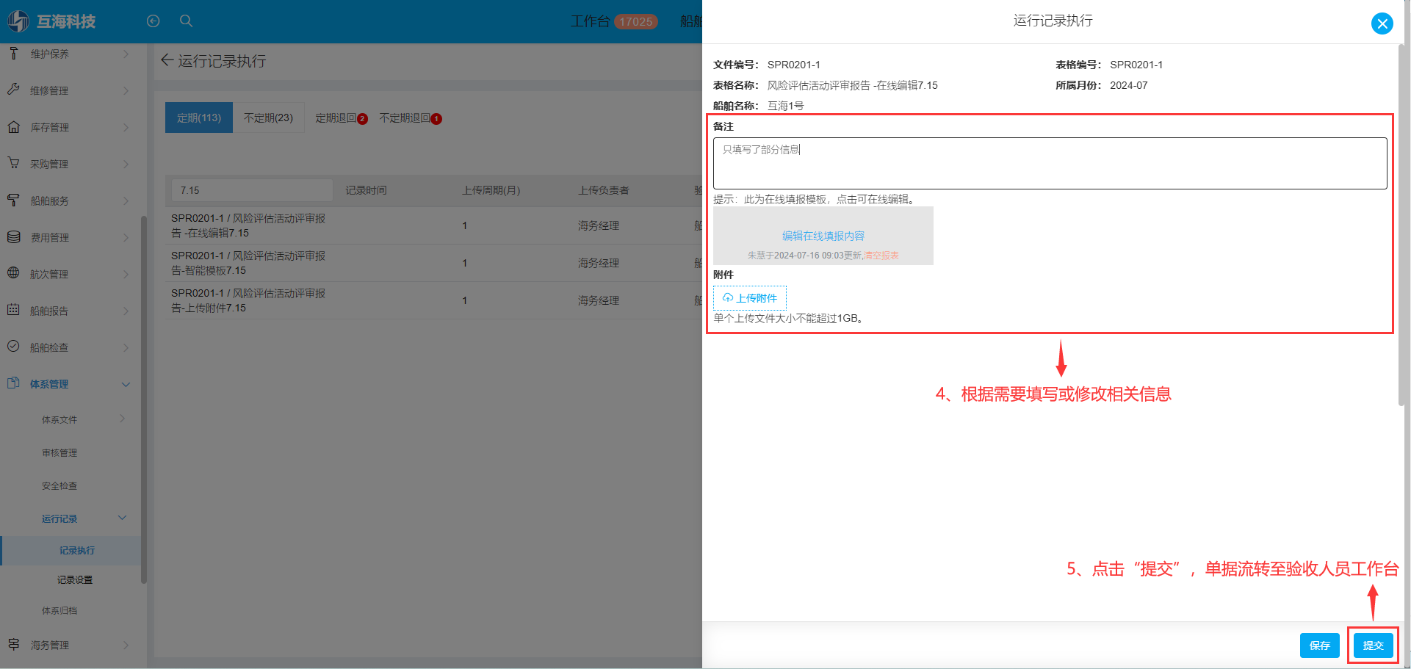Viewport: 1411px width, 669px height.
Task: Open row 风险评估活动评审报告-智能模板7.15
Action: [248, 263]
